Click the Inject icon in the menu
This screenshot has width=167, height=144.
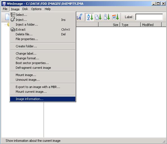click(13, 20)
